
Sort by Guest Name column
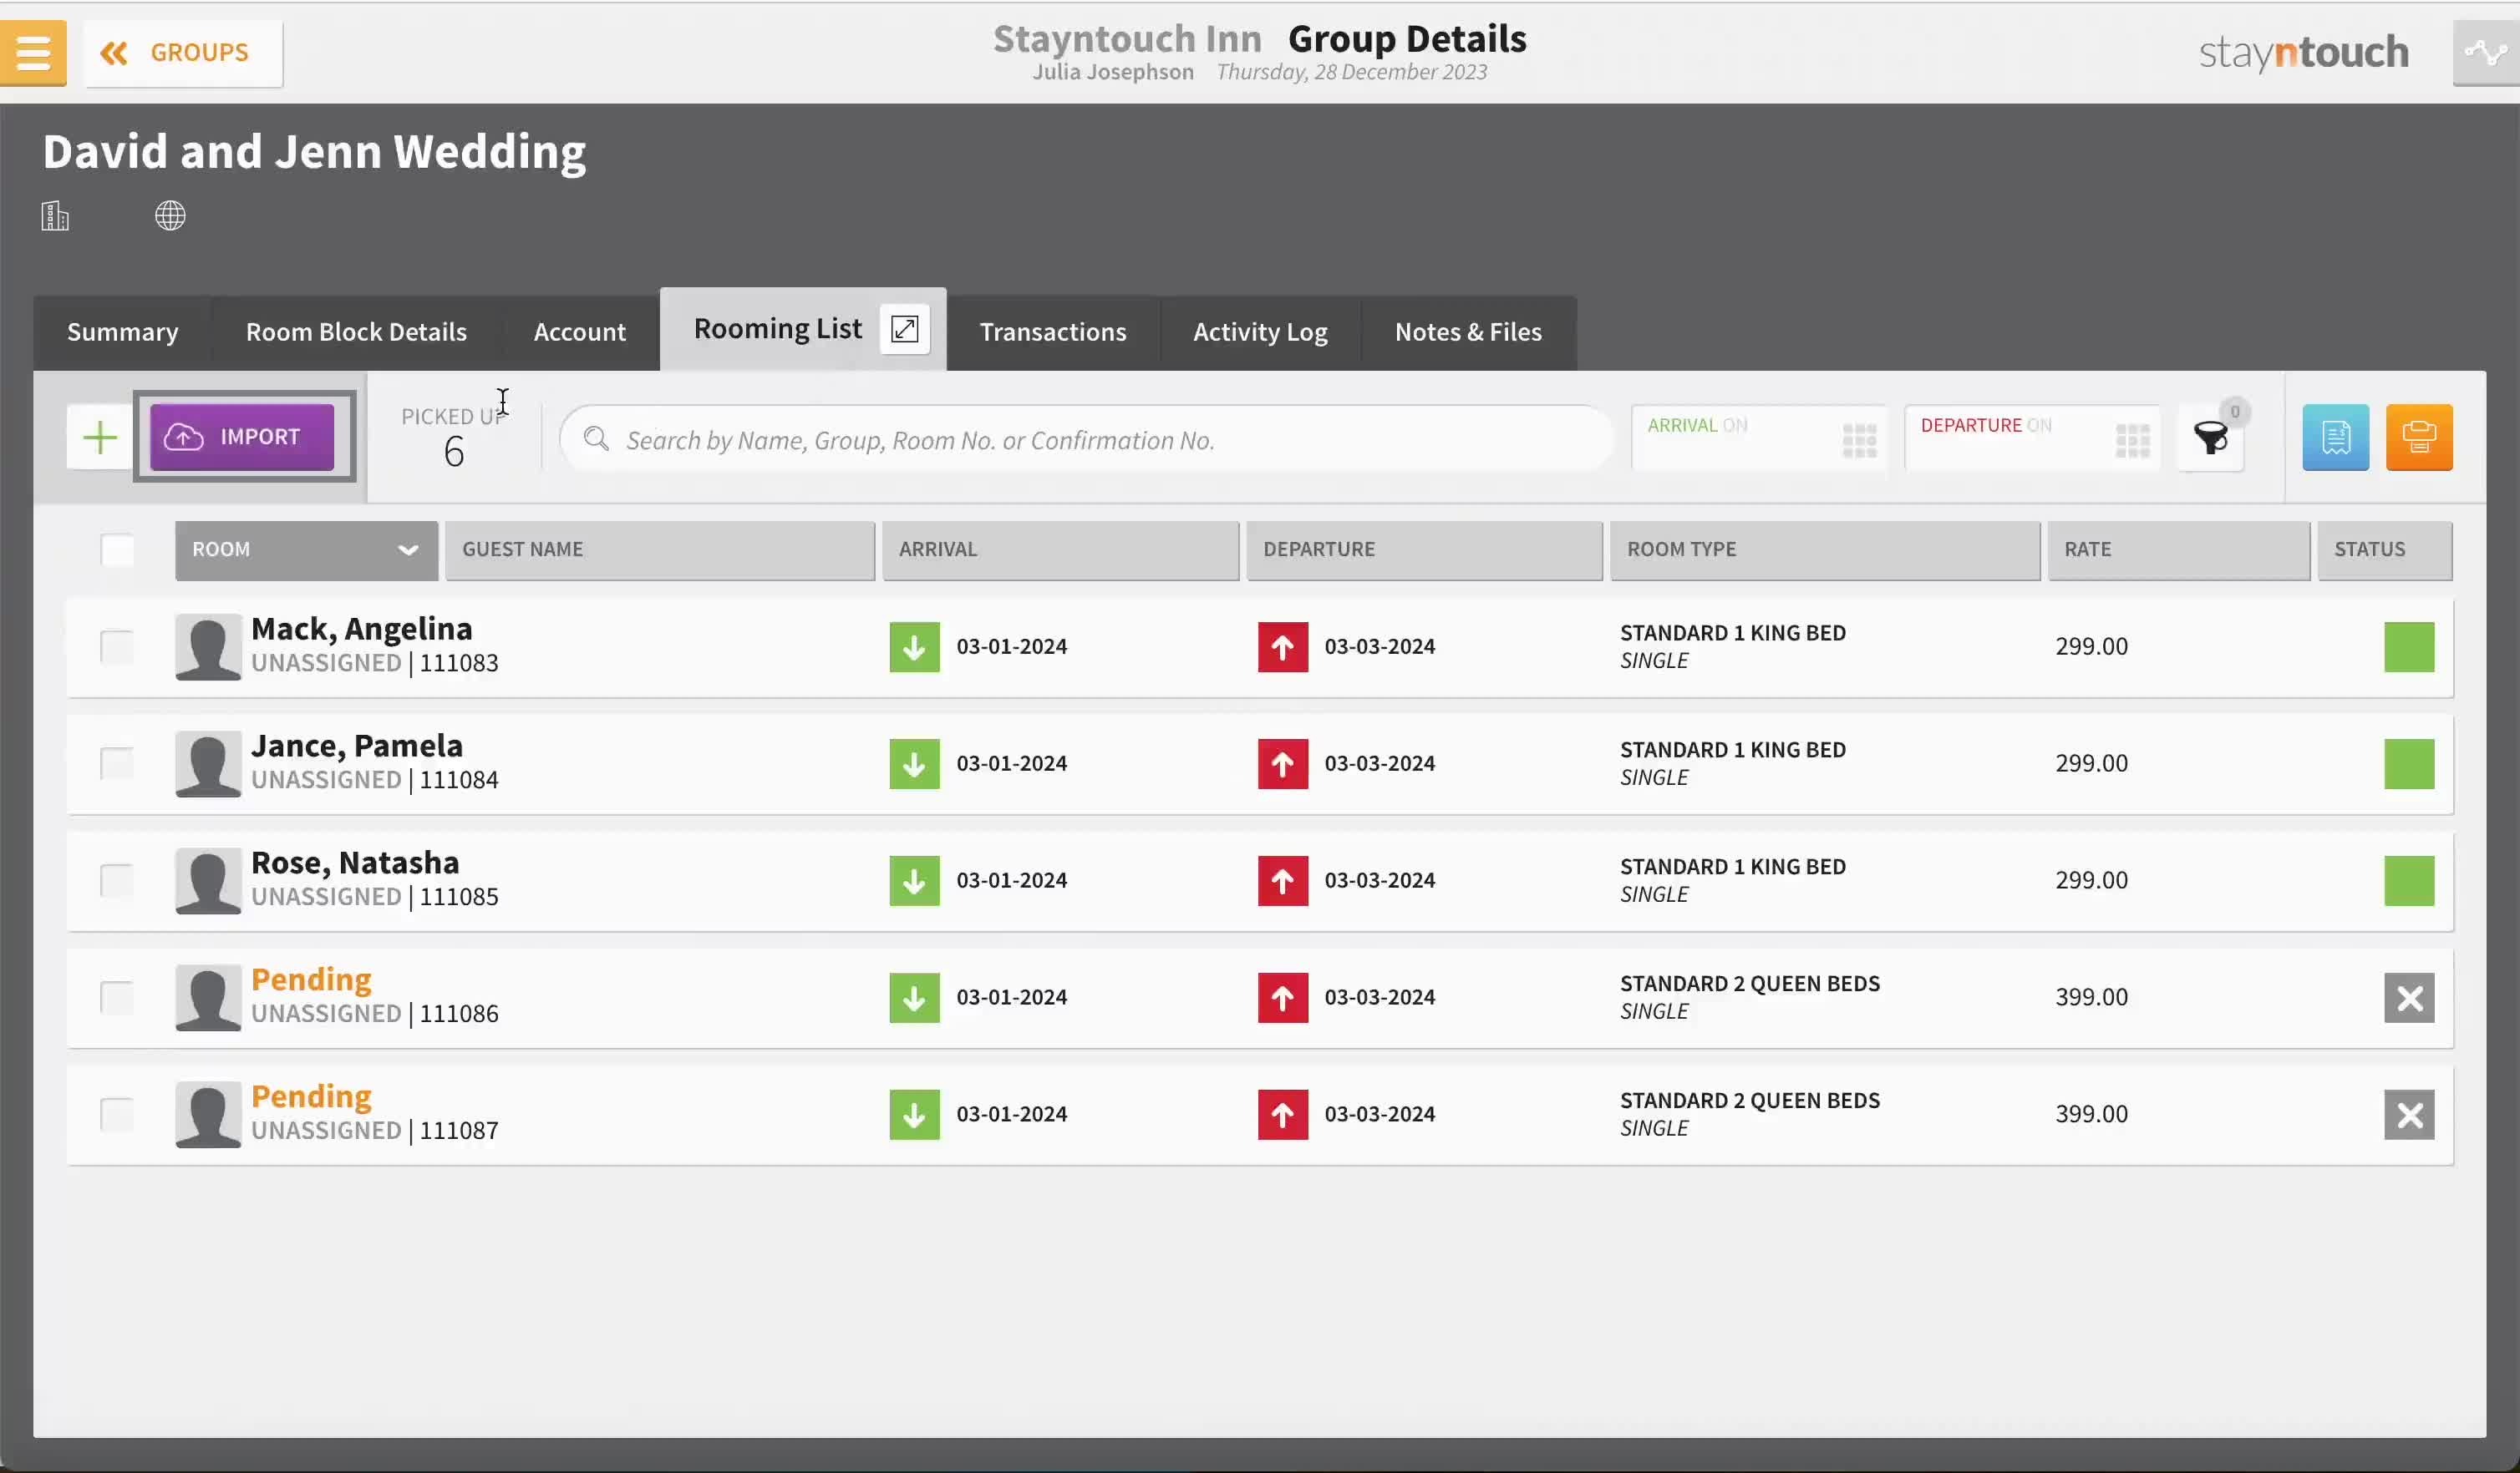(660, 550)
